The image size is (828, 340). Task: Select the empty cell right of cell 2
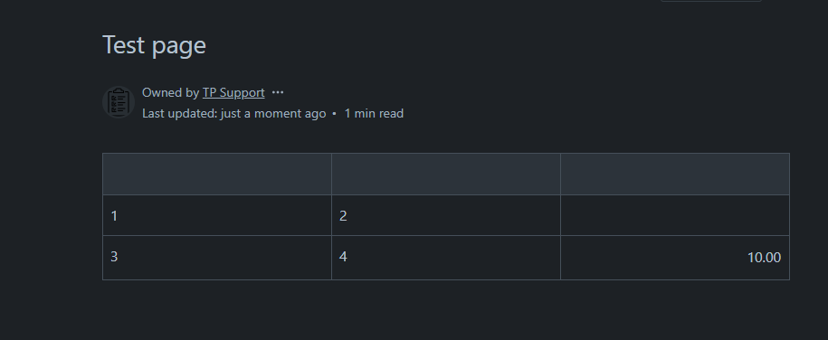675,215
